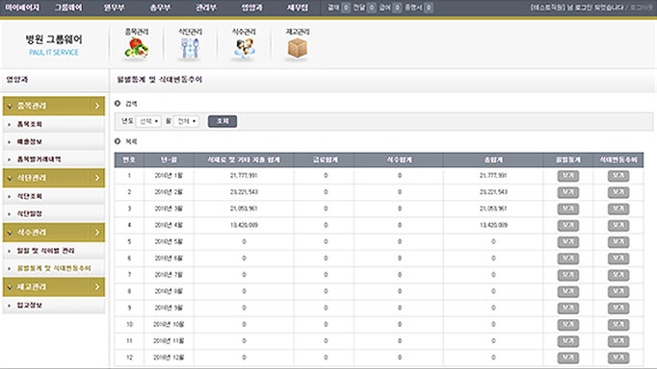657x369 pixels.
Task: Click the 조회 search button
Action: pyautogui.click(x=223, y=121)
